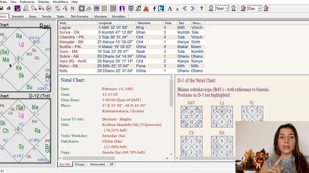Click clock-back icon left of Year
The height and width of the screenshot is (173, 309).
211,9
